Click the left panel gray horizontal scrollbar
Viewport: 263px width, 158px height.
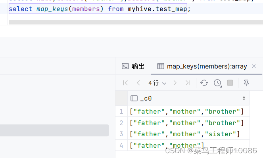[54, 130]
